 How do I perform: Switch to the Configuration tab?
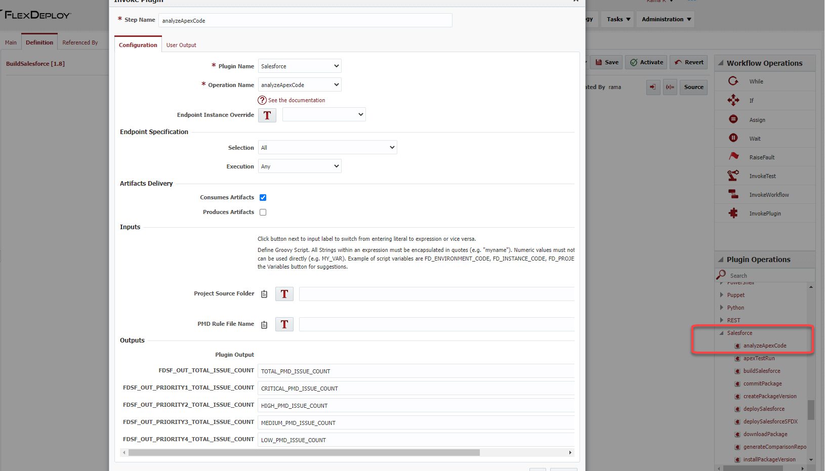[x=138, y=45]
